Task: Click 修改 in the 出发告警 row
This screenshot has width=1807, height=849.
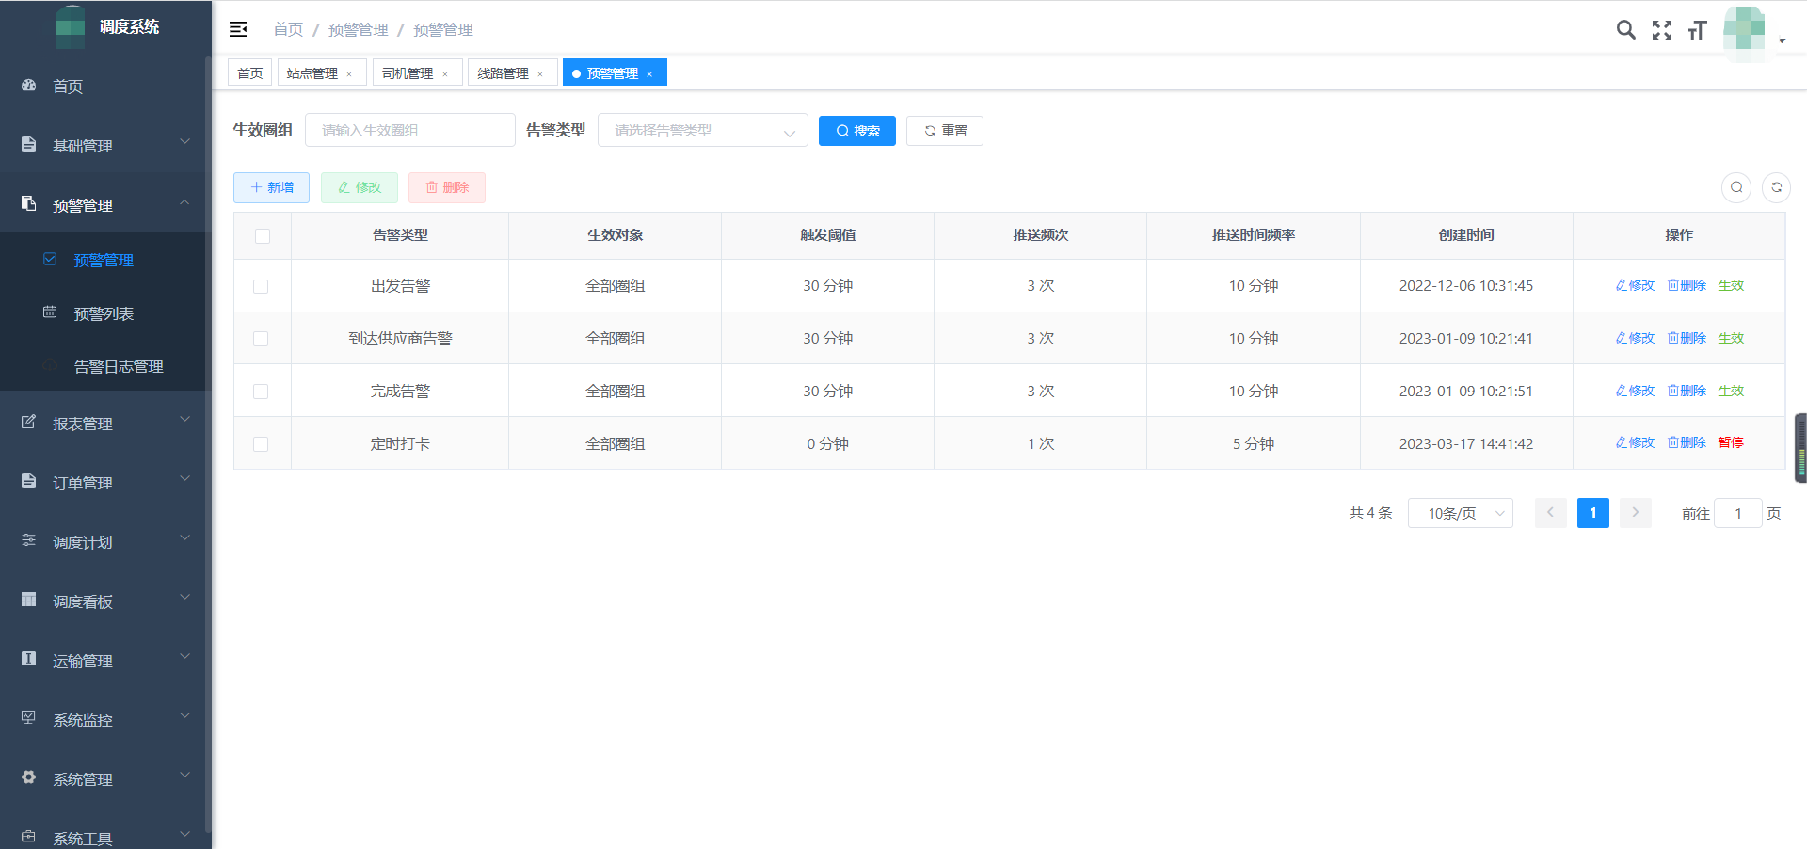Action: pyautogui.click(x=1635, y=286)
